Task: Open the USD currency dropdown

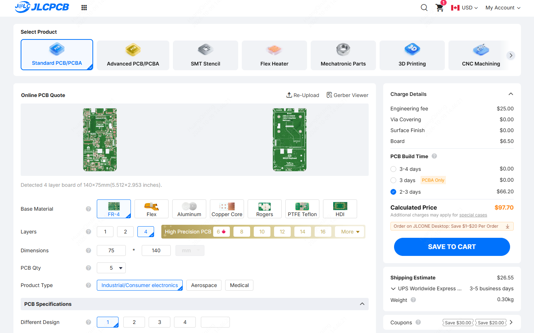Action: [464, 8]
